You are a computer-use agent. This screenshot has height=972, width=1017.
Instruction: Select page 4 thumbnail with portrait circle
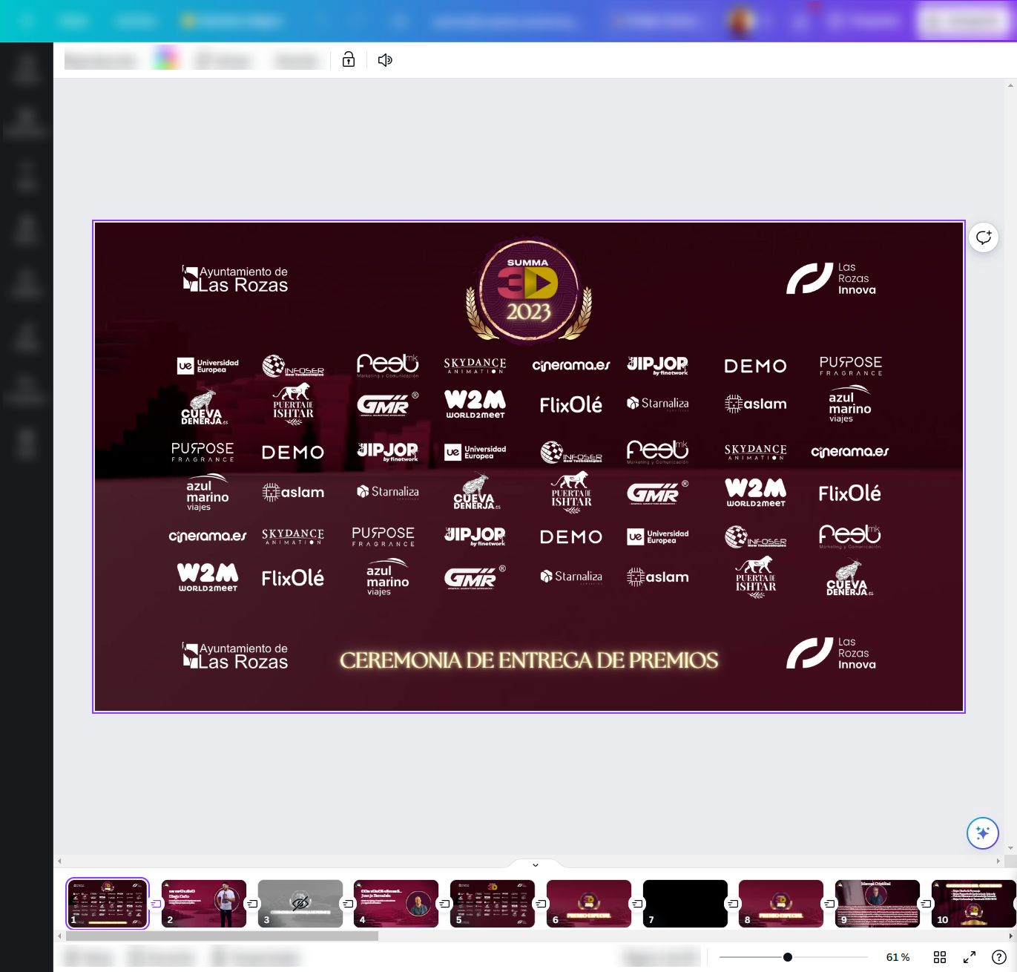[x=396, y=904]
